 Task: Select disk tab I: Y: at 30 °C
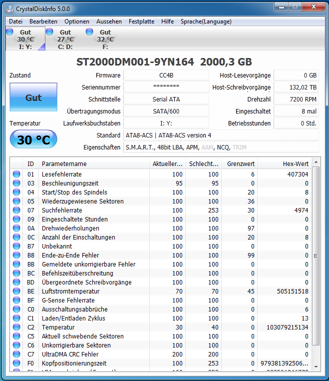[x=25, y=39]
